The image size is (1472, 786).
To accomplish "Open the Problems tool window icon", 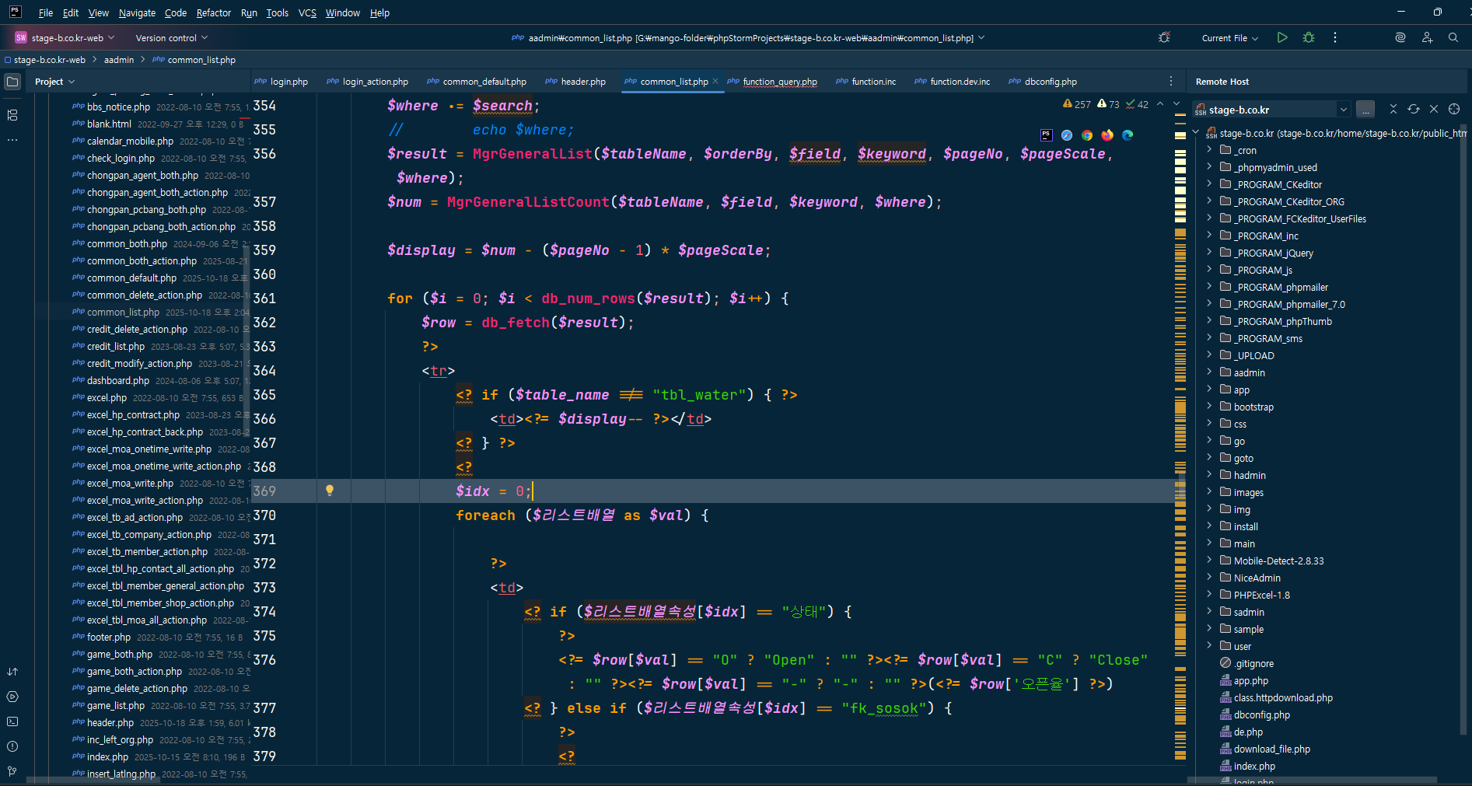I will [12, 746].
